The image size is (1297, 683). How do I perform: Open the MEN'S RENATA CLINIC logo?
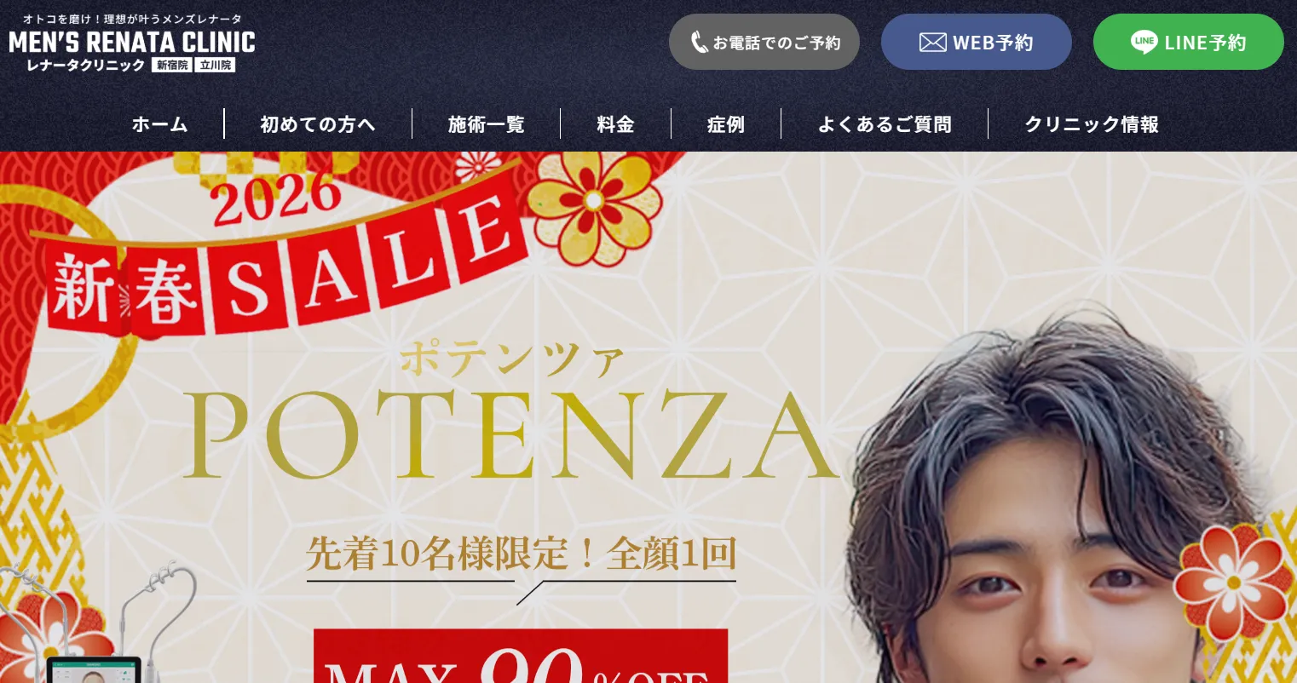click(x=132, y=42)
